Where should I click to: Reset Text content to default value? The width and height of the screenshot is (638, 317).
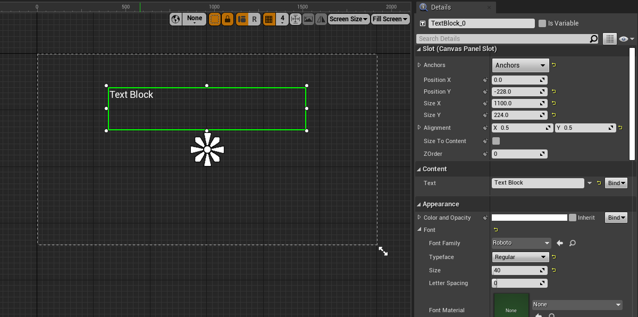point(599,183)
